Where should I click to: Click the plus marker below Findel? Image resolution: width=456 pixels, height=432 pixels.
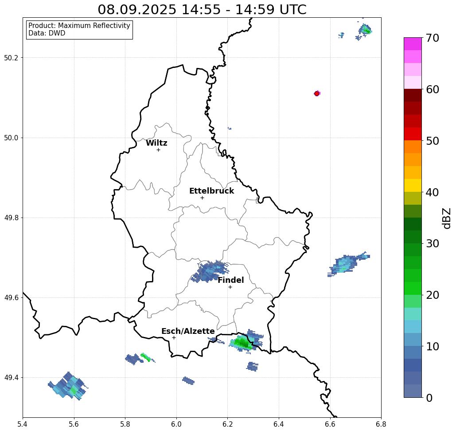pos(230,287)
